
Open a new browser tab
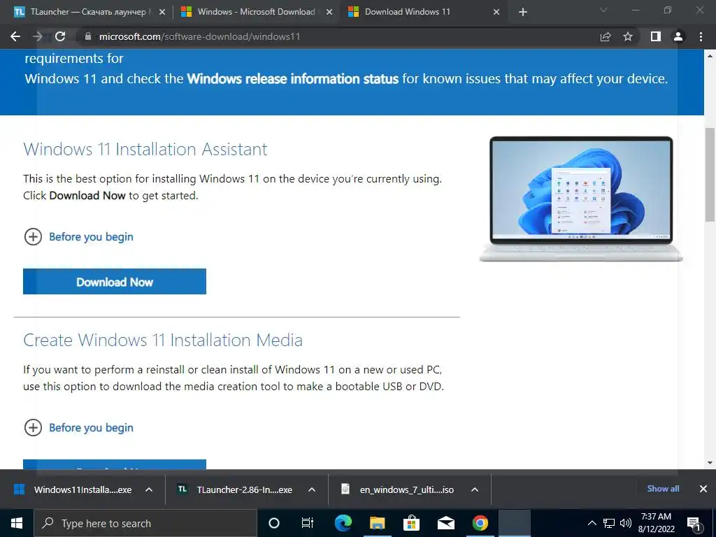point(523,13)
